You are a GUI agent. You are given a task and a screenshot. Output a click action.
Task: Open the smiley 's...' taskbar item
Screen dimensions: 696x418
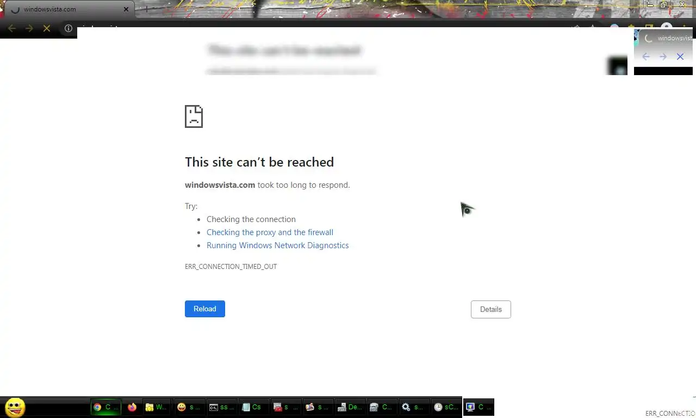coord(189,407)
